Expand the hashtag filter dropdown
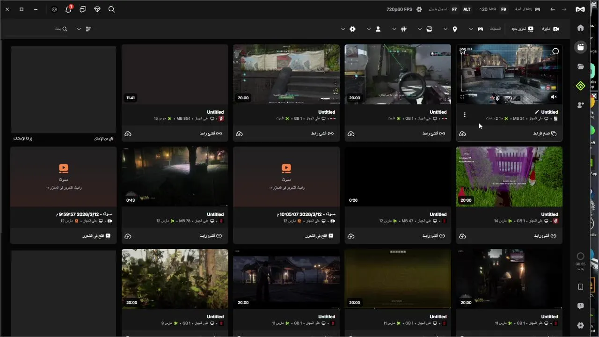This screenshot has height=337, width=599. pyautogui.click(x=394, y=29)
